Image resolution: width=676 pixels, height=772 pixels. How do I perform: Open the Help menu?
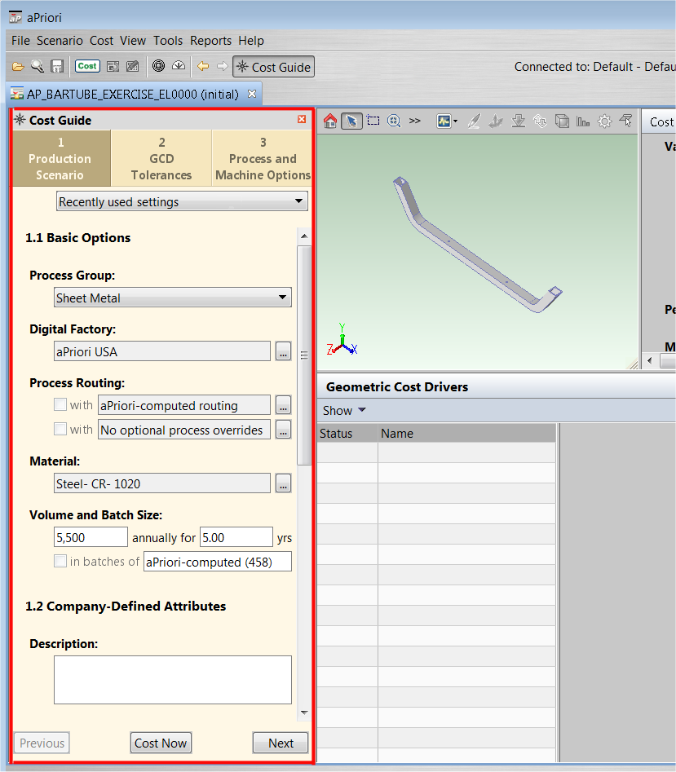[x=251, y=41]
